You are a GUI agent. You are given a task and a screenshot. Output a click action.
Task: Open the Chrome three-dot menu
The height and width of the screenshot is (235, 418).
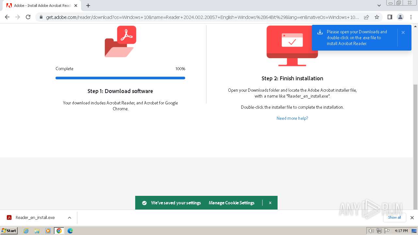(x=411, y=17)
